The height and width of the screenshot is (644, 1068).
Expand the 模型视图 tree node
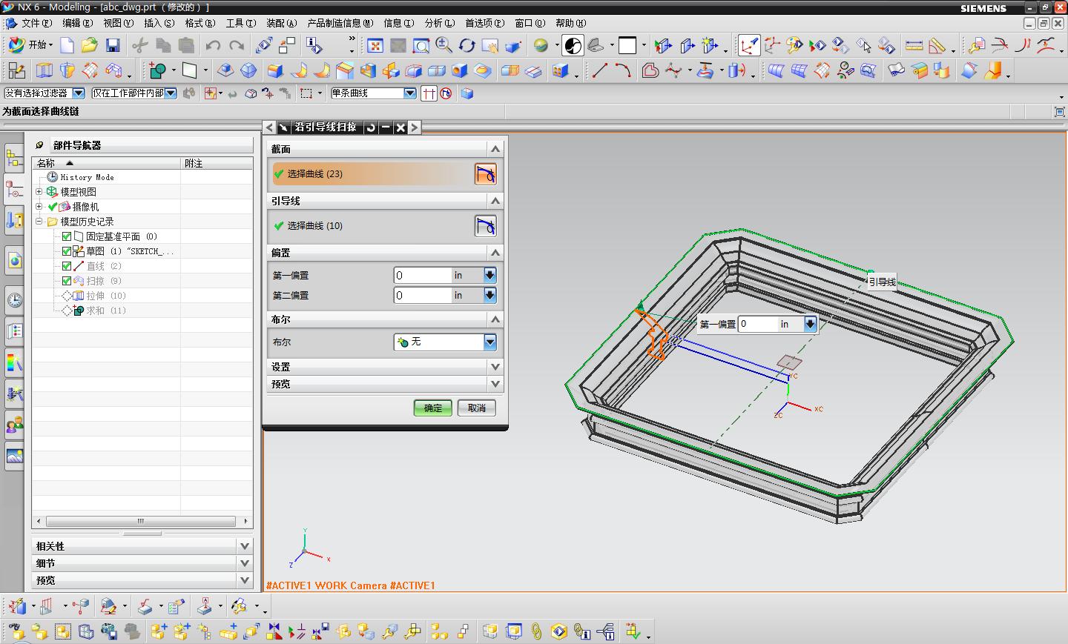pos(39,192)
